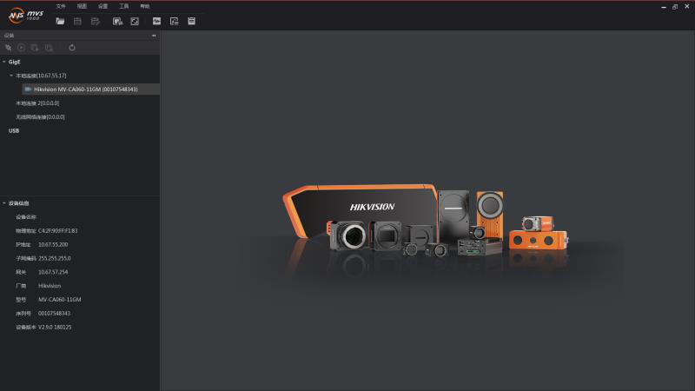The width and height of the screenshot is (695, 391).
Task: Click the start acquisition play icon
Action: coord(22,48)
